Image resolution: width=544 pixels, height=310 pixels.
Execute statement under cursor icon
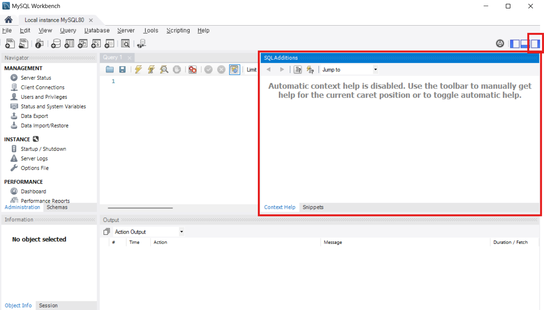[151, 69]
